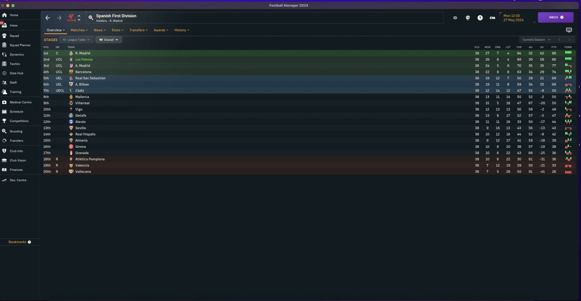Open the Finances icon
The height and width of the screenshot is (301, 581).
tap(4, 170)
